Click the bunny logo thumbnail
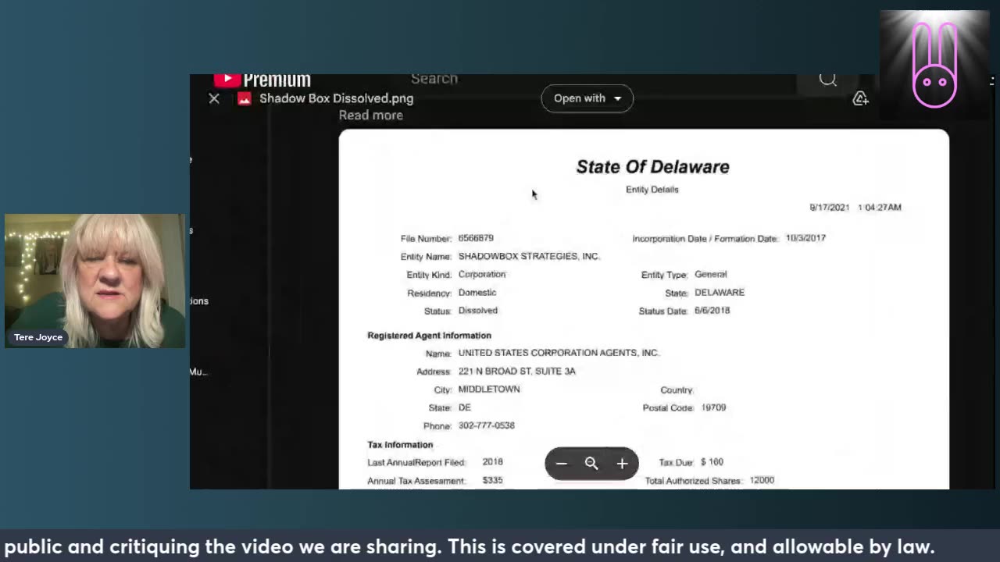This screenshot has width=1000, height=562. coord(934,65)
